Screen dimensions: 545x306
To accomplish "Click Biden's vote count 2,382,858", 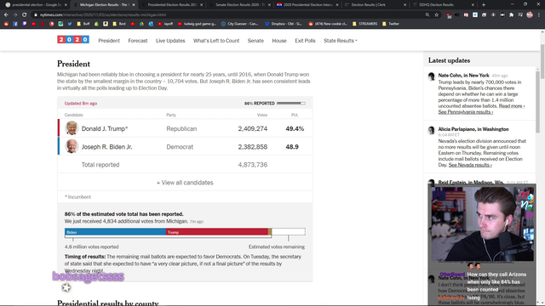I will (253, 147).
